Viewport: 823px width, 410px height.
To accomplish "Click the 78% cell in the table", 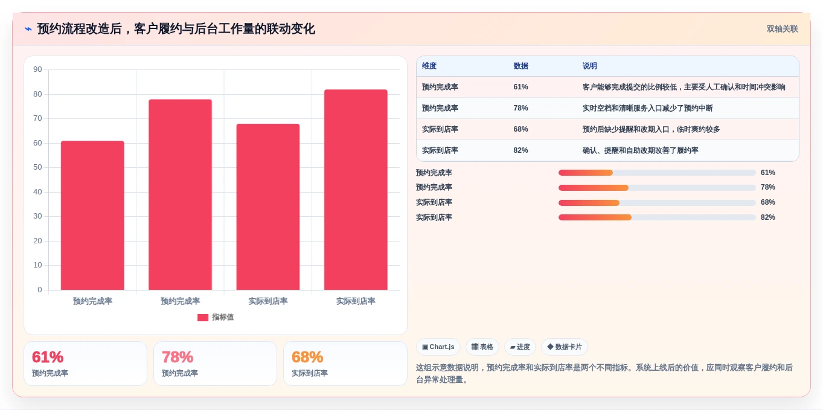I will tap(520, 108).
